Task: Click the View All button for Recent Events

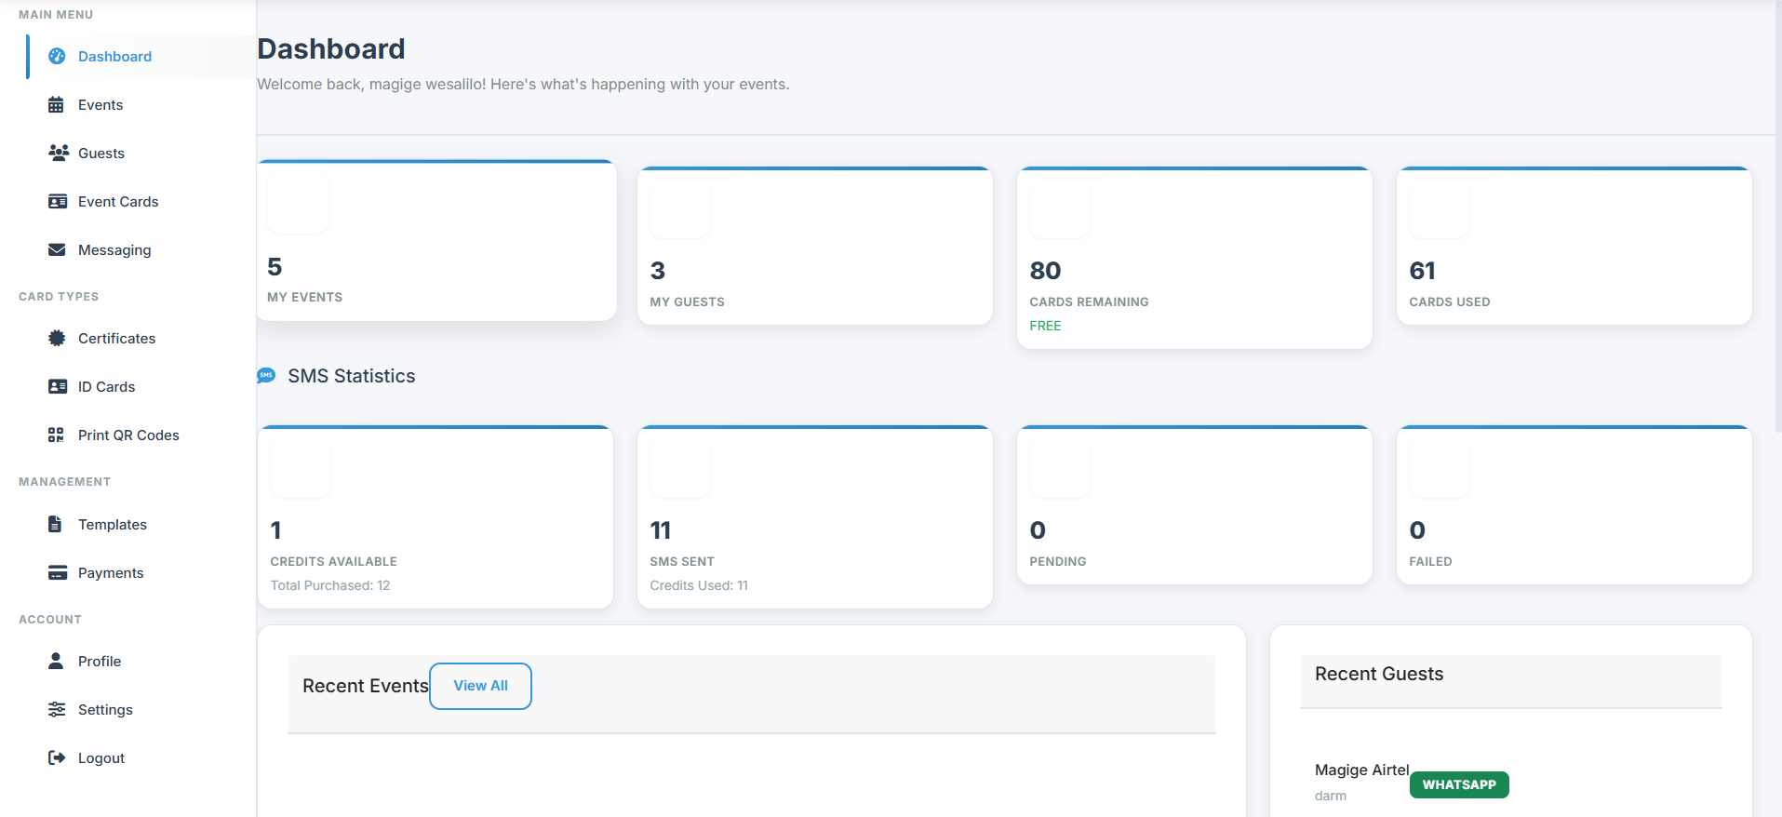Action: [x=480, y=686]
